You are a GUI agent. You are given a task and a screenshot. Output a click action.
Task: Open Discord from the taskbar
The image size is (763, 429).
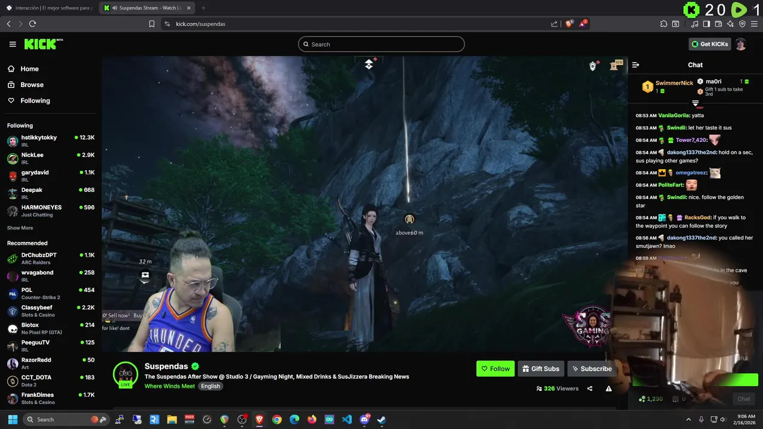click(364, 419)
